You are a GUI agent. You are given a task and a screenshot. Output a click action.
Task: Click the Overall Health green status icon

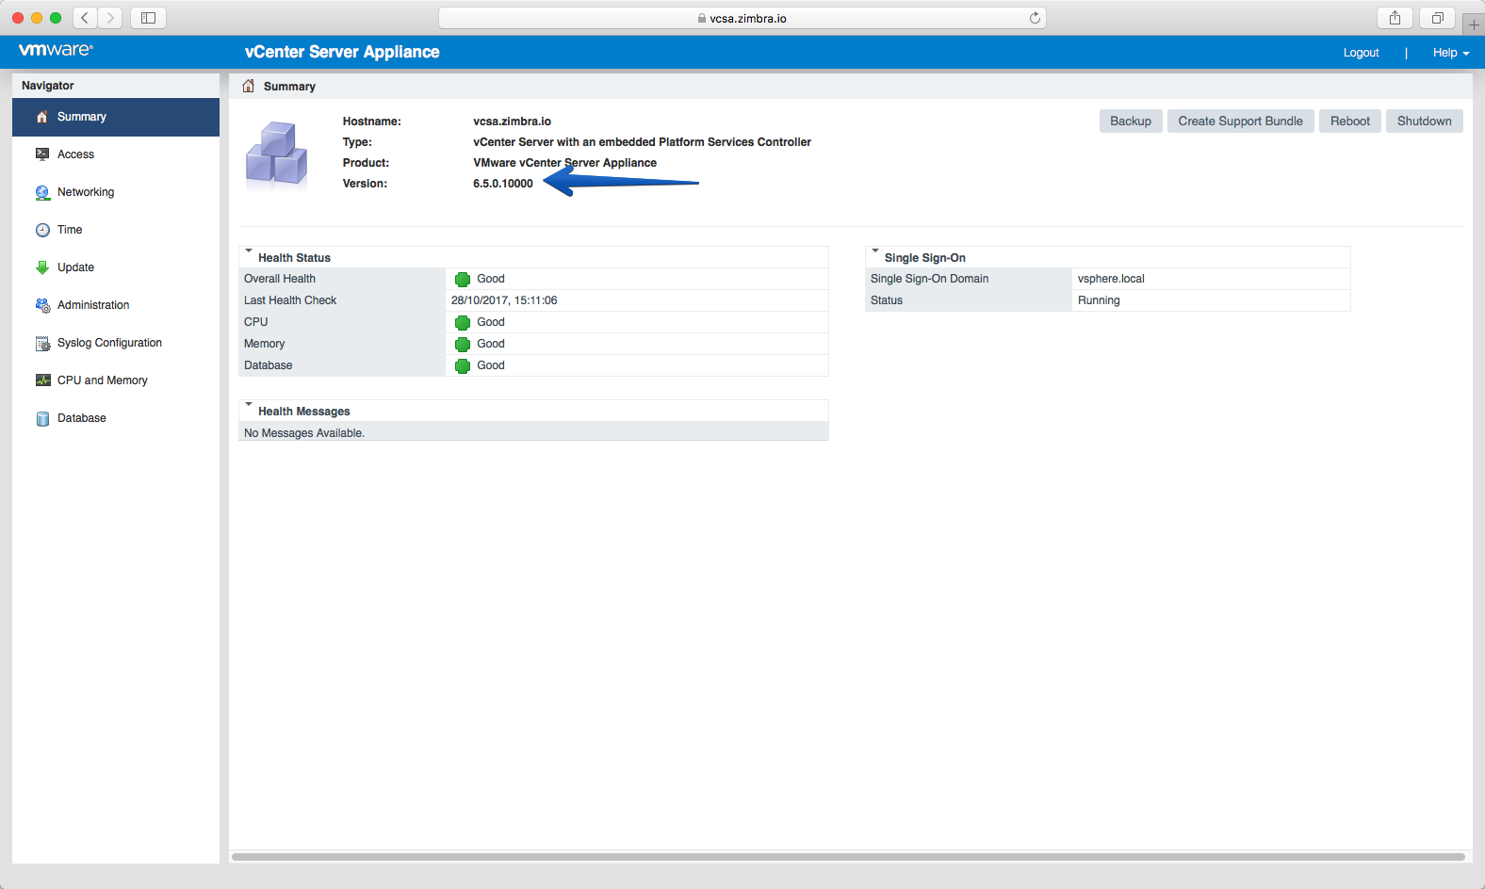[463, 279]
